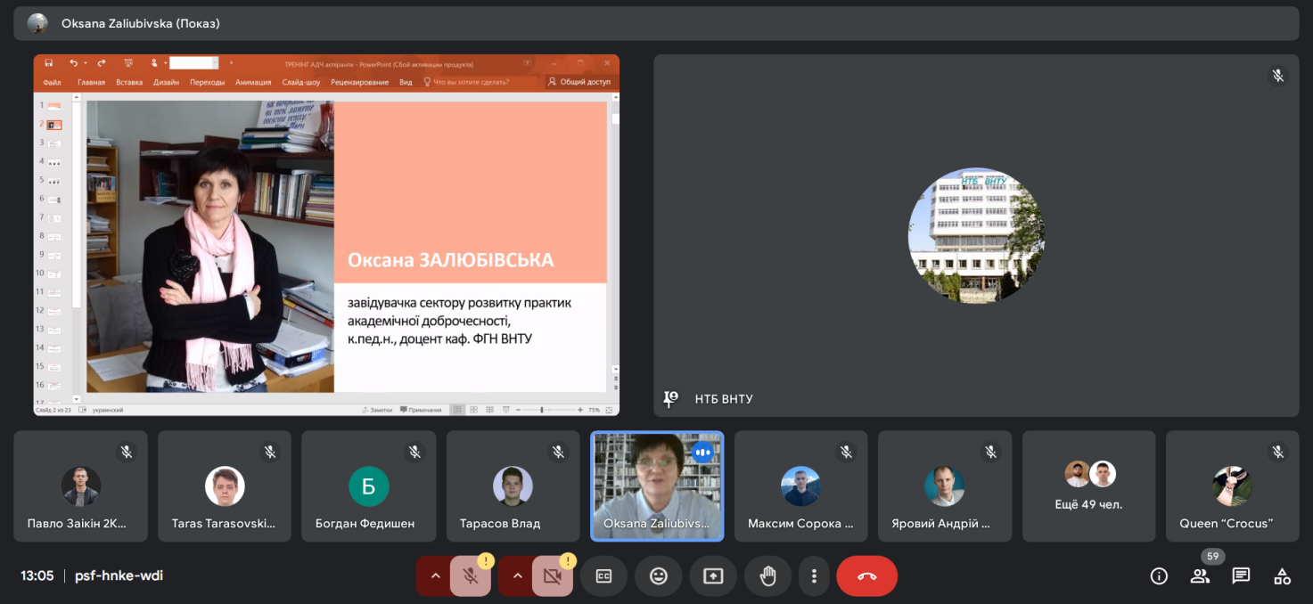Toggle the muted microphone button
This screenshot has height=604, width=1313.
click(471, 575)
